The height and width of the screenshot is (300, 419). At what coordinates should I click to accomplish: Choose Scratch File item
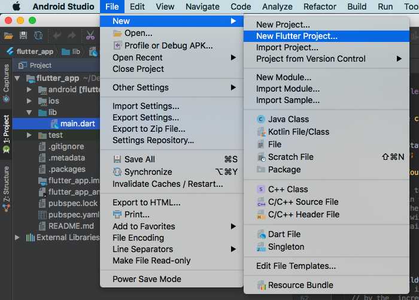click(326, 157)
